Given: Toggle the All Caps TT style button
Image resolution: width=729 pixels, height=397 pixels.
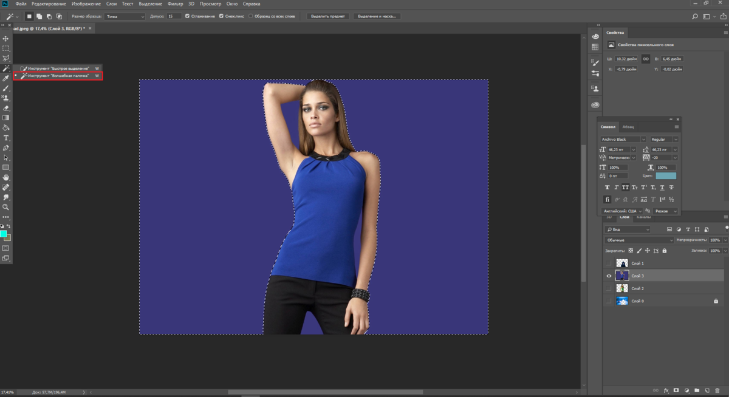Looking at the screenshot, I should [625, 188].
